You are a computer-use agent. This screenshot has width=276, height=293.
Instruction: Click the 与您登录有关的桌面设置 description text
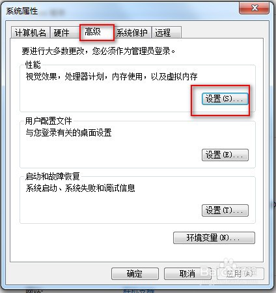pyautogui.click(x=68, y=132)
